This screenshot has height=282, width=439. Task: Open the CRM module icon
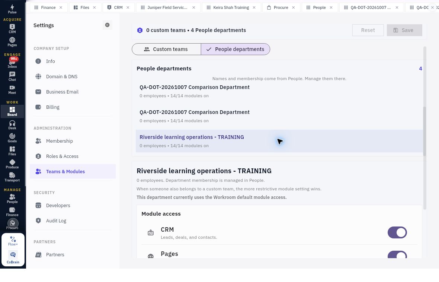[12, 29]
